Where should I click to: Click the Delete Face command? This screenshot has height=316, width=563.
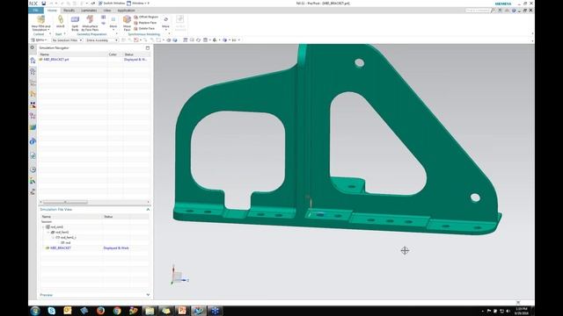tap(144, 28)
